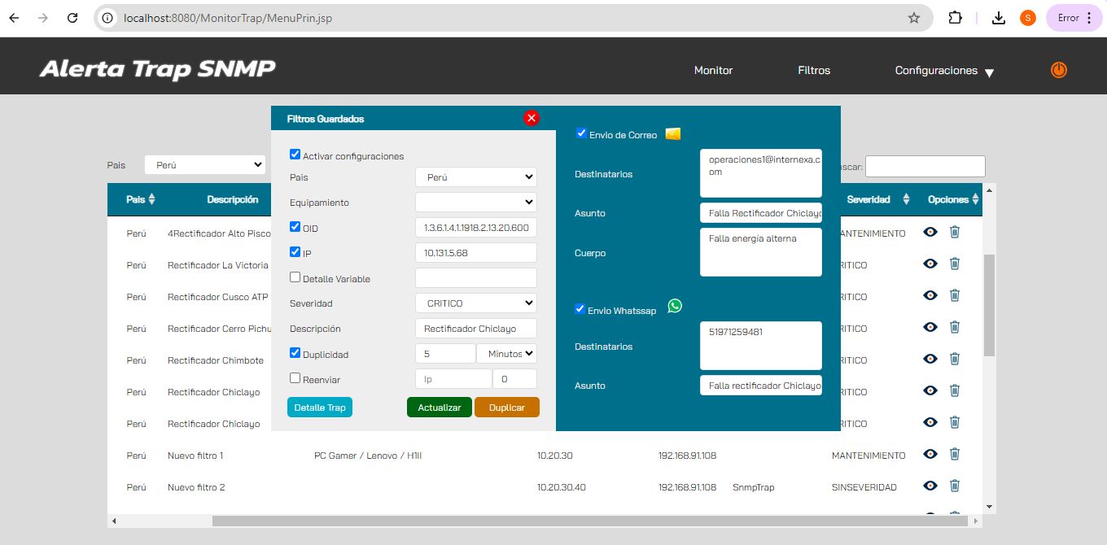
Task: Click the email envelope icon beside Envio de Correo
Action: pos(673,134)
